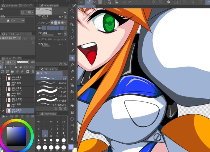Toggle visibility of レイヤー 8 layer
The image size is (210, 152).
point(0,79)
